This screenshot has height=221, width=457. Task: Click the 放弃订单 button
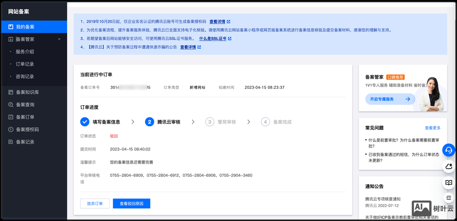pos(95,203)
